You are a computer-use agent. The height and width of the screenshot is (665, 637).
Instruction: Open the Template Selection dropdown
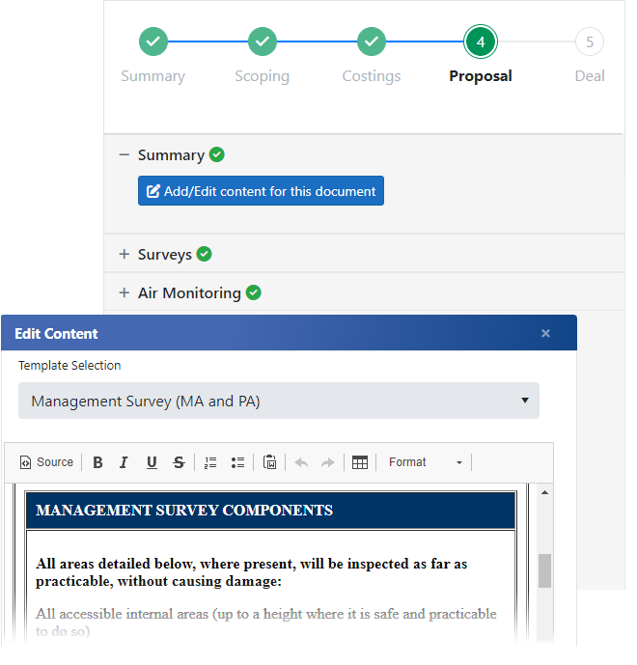[x=279, y=401]
